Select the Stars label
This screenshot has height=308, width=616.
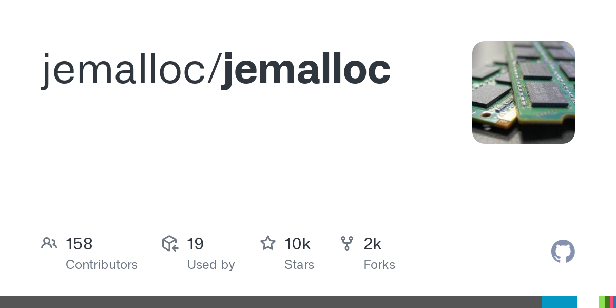[299, 265]
